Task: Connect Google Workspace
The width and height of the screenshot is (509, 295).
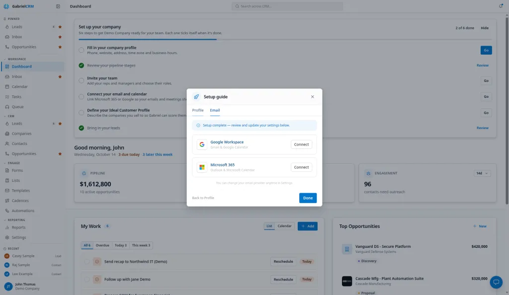Action: [x=301, y=145]
